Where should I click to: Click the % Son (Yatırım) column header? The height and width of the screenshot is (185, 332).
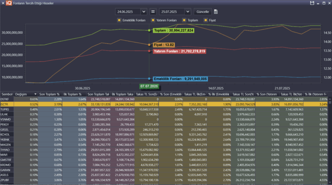pyautogui.click(x=267, y=94)
